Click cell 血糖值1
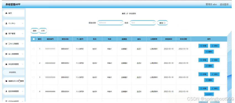Image resolution: width=235 pixels, height=103 pixels. (x=124, y=49)
